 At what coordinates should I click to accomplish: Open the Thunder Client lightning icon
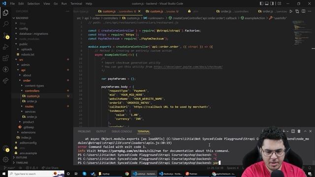[5, 69]
